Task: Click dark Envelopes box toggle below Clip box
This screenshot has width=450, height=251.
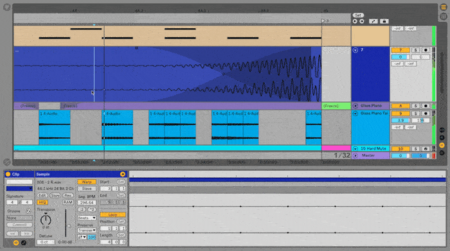Action: coord(24,243)
